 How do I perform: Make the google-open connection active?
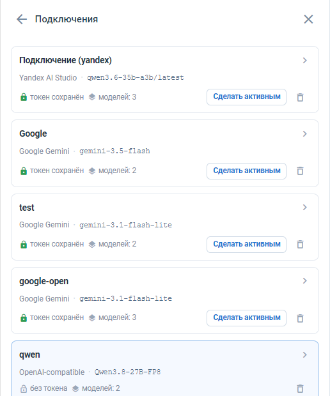pyautogui.click(x=247, y=317)
